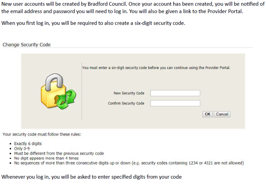266x184 pixels.
Task: Click the 'When you first log in' sentence
Action: pos(93,23)
